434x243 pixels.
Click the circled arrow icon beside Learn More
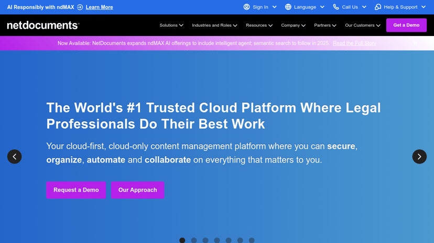coord(80,7)
